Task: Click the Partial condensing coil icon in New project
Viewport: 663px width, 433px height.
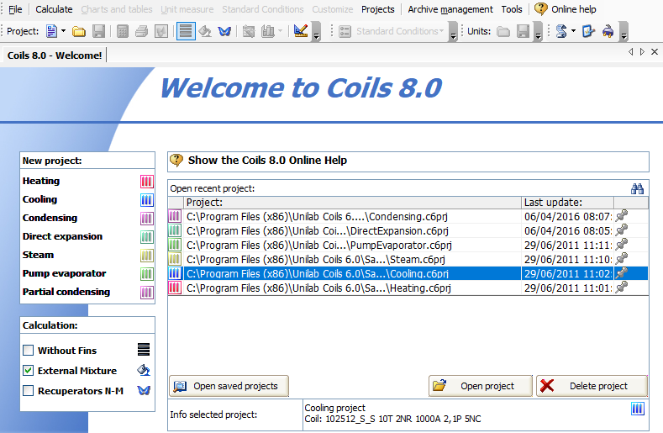Action: pos(147,292)
